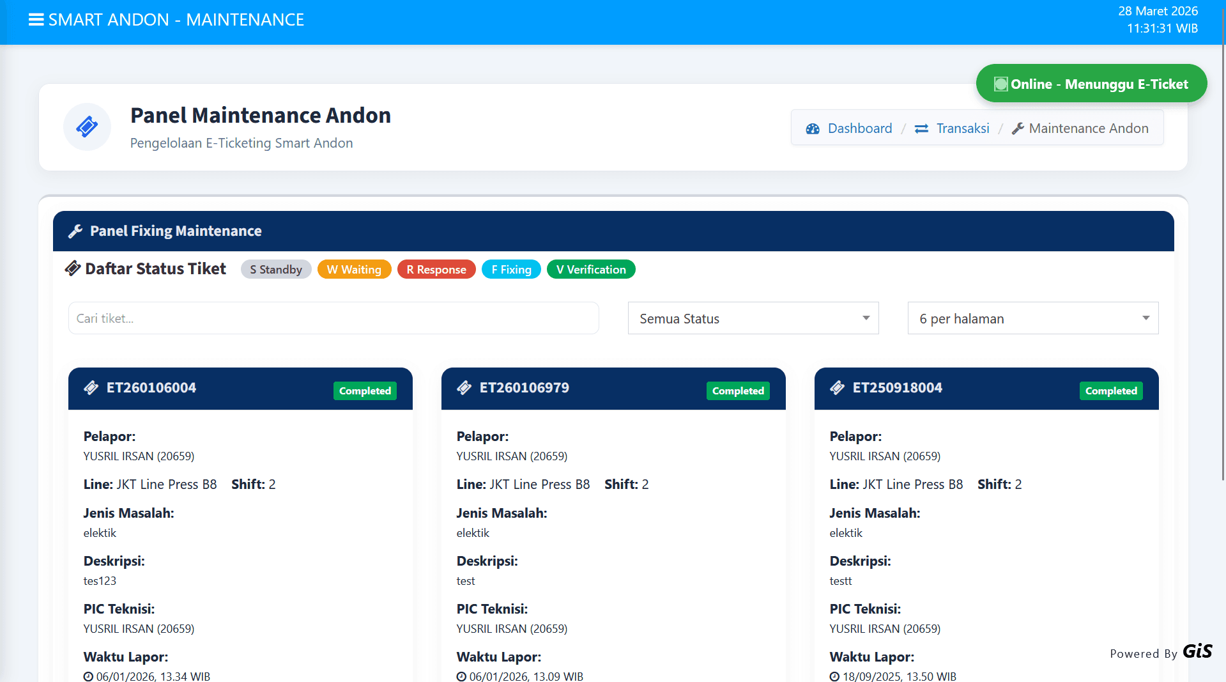Click the Cari tiket search field
Image resolution: width=1226 pixels, height=682 pixels.
click(x=333, y=318)
